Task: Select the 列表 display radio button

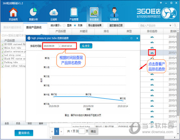Action: point(75,25)
